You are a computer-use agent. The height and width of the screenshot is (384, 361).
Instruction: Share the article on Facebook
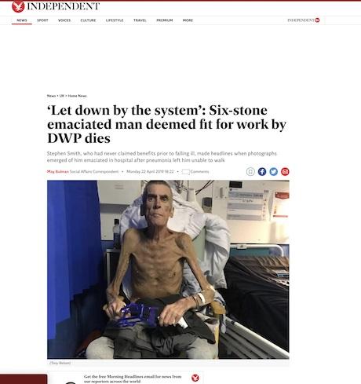pos(262,172)
